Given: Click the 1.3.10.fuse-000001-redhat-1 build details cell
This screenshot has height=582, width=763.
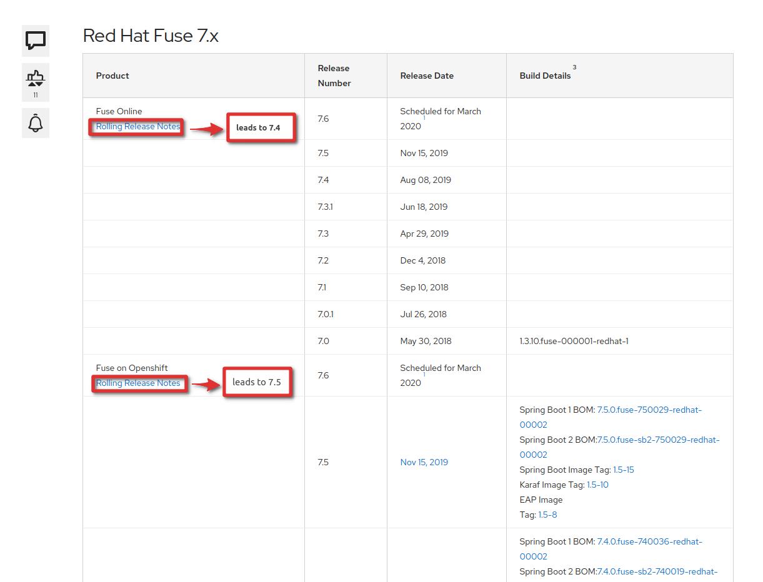Looking at the screenshot, I should pyautogui.click(x=574, y=341).
